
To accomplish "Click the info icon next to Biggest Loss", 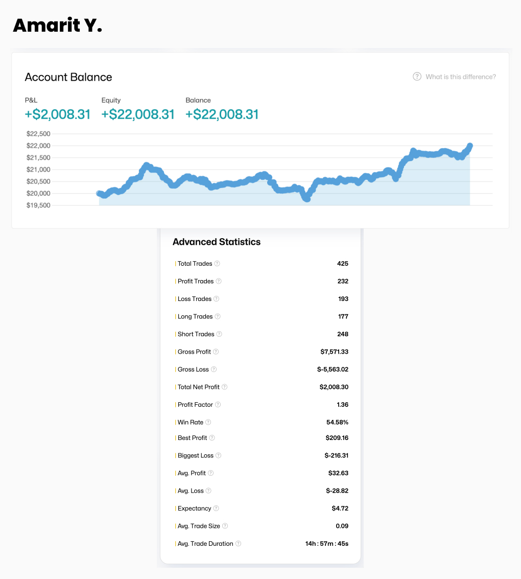I will 219,455.
